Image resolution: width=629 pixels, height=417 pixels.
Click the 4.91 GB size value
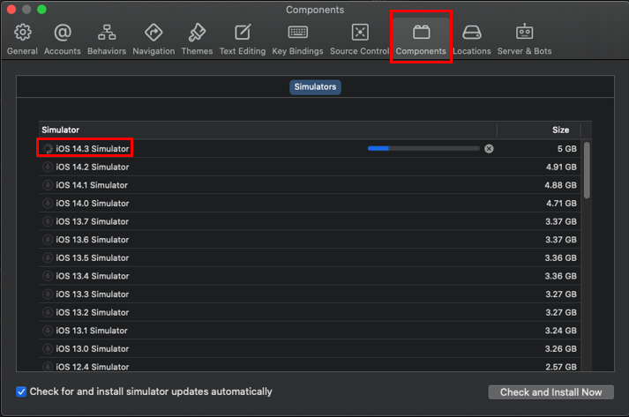(561, 167)
